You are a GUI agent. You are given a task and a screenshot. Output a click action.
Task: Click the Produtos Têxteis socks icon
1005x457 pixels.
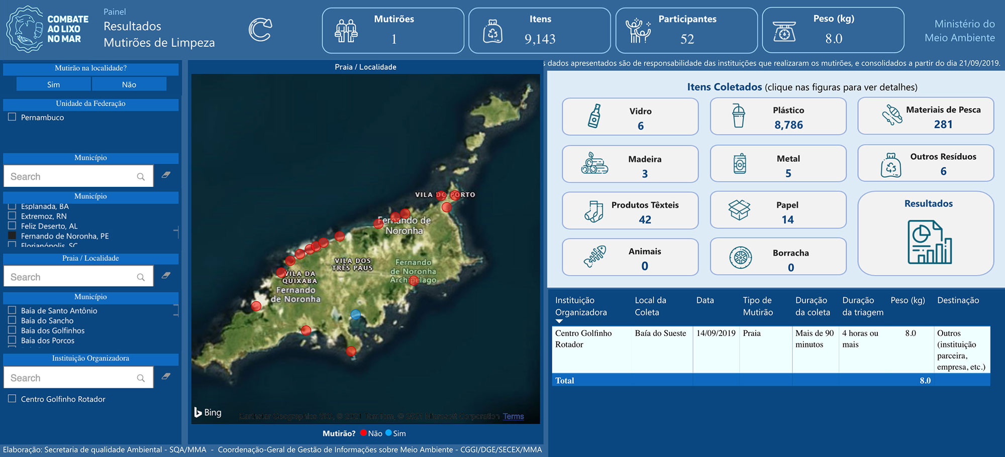(x=594, y=211)
